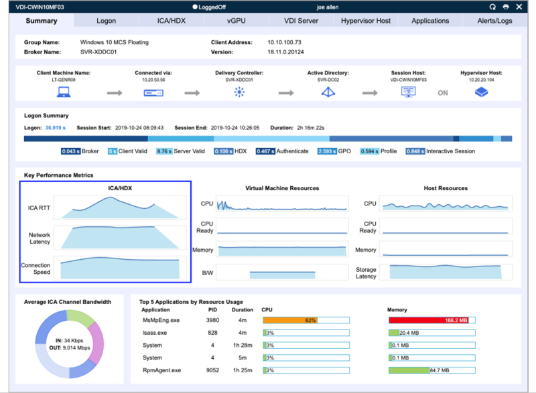This screenshot has height=393, width=536.
Task: Select the MsMpEng.exe application name
Action: [x=161, y=320]
